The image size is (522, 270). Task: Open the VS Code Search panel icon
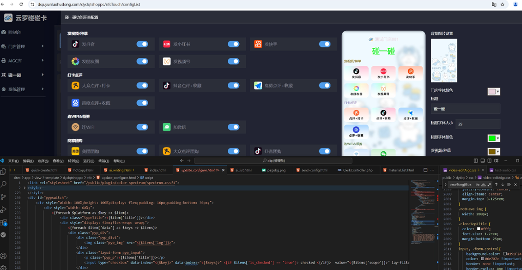[x=4, y=184]
